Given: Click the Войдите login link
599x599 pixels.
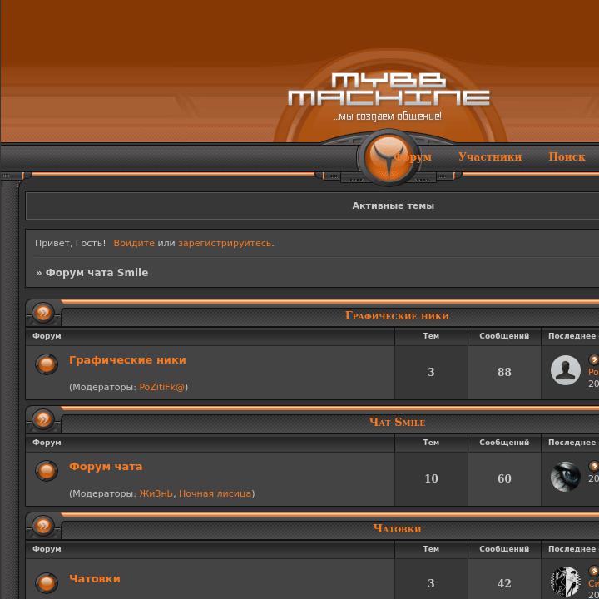Looking at the screenshot, I should [134, 243].
